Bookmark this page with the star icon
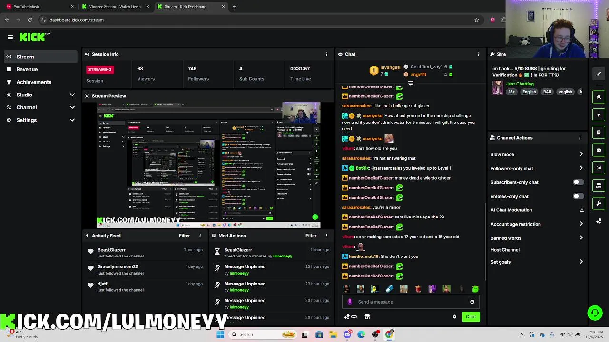Image resolution: width=609 pixels, height=342 pixels. point(476,20)
